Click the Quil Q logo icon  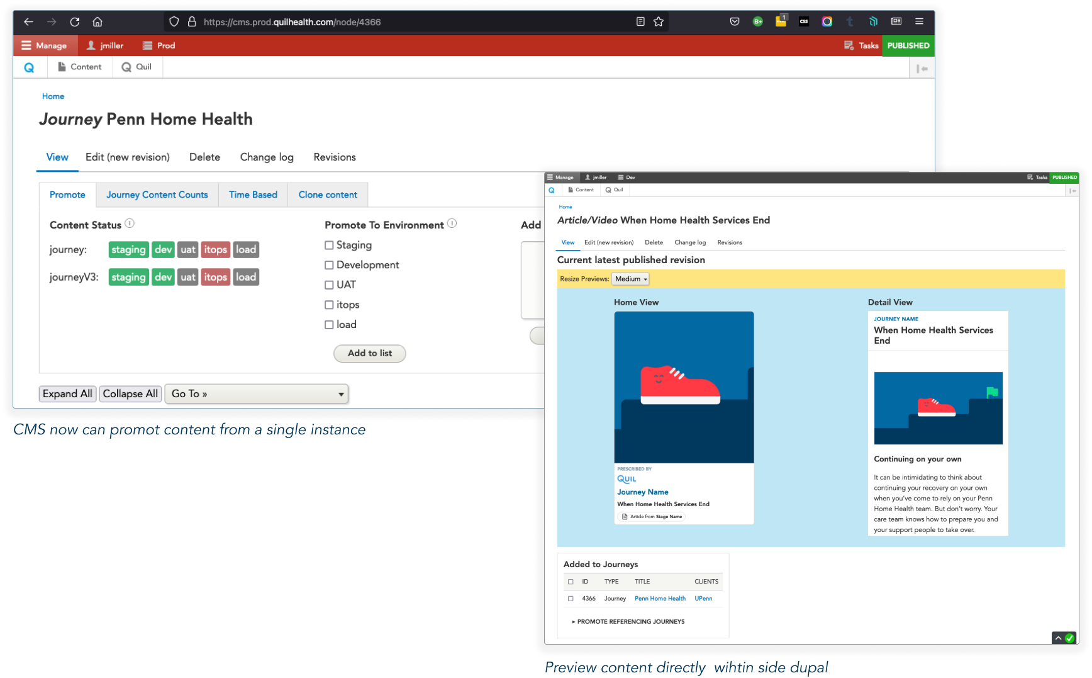coord(29,67)
